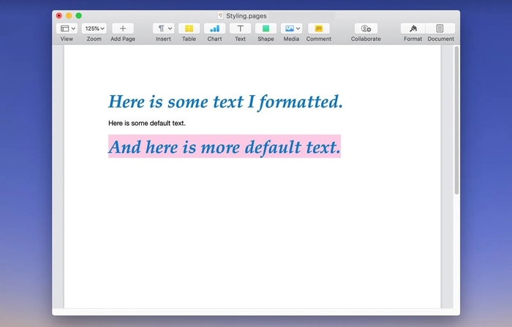The height and width of the screenshot is (327, 512).
Task: Click the pink highlighted 'And here is more default text.'
Action: [x=224, y=147]
